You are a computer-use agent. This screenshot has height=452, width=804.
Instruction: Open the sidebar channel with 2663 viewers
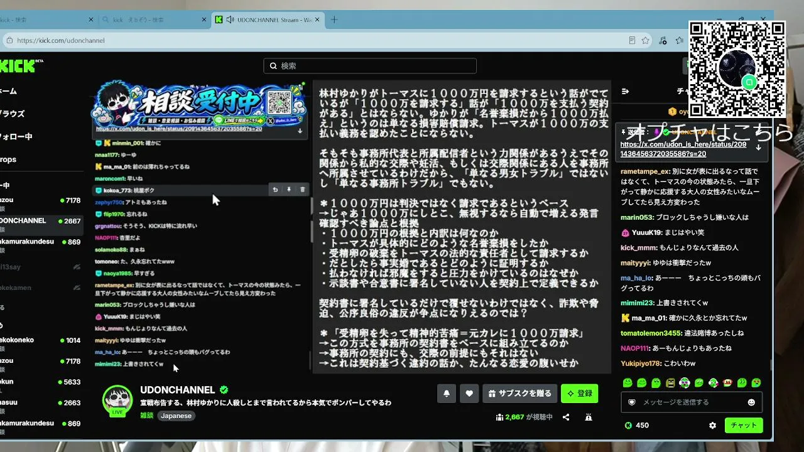41,406
